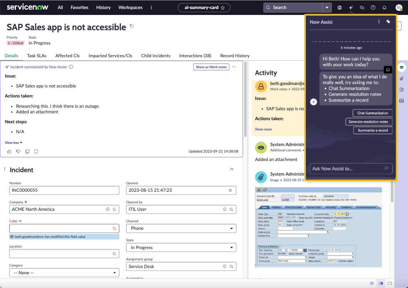Click the pin icon in Now Assist panel

388,22
